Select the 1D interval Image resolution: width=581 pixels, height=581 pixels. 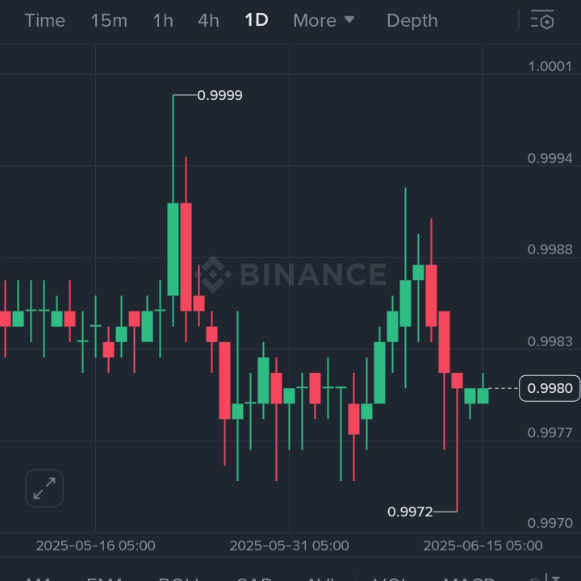[257, 20]
